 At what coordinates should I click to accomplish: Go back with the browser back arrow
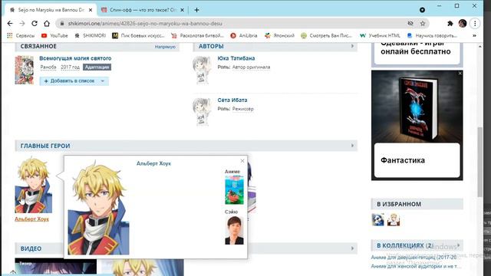[10, 24]
